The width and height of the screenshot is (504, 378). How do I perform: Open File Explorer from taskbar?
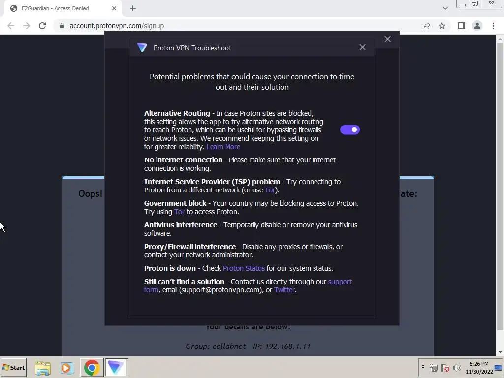[43, 368]
